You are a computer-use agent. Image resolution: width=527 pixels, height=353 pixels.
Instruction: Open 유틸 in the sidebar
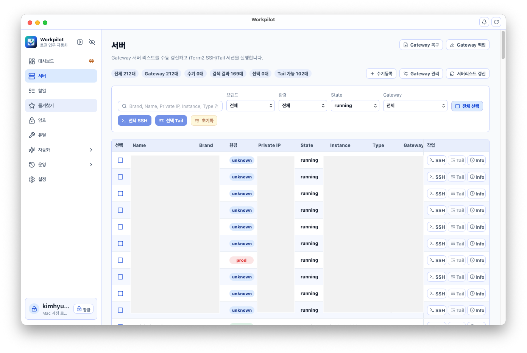tap(61, 135)
